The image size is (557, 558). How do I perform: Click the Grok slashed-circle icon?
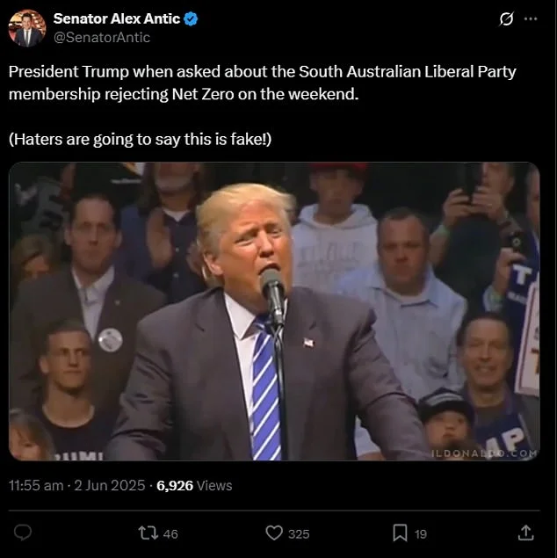pyautogui.click(x=506, y=18)
